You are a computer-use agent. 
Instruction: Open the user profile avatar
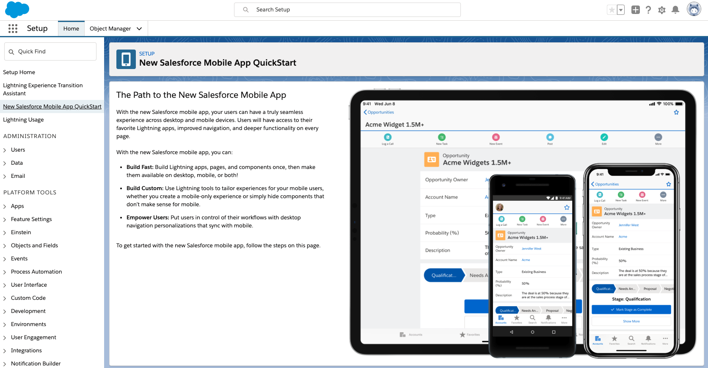[694, 9]
